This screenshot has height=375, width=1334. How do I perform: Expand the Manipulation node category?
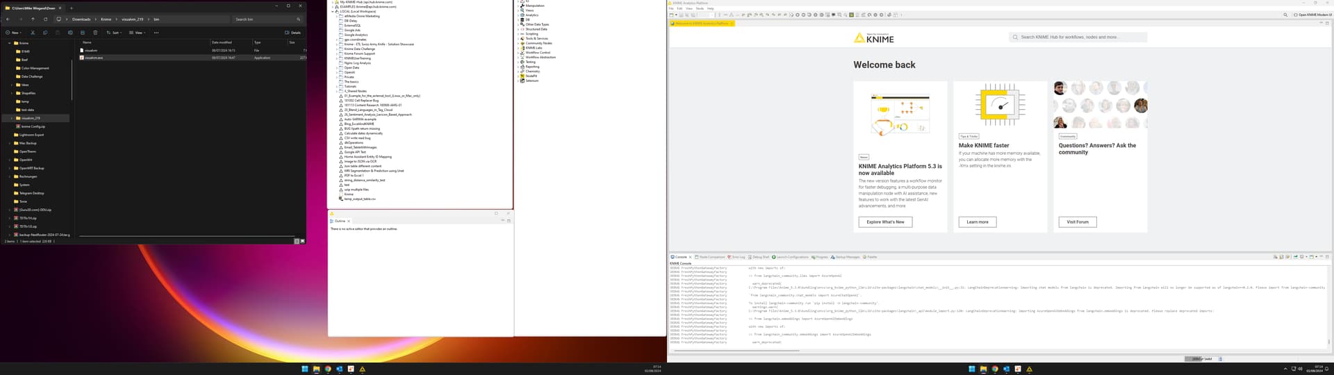pyautogui.click(x=518, y=6)
